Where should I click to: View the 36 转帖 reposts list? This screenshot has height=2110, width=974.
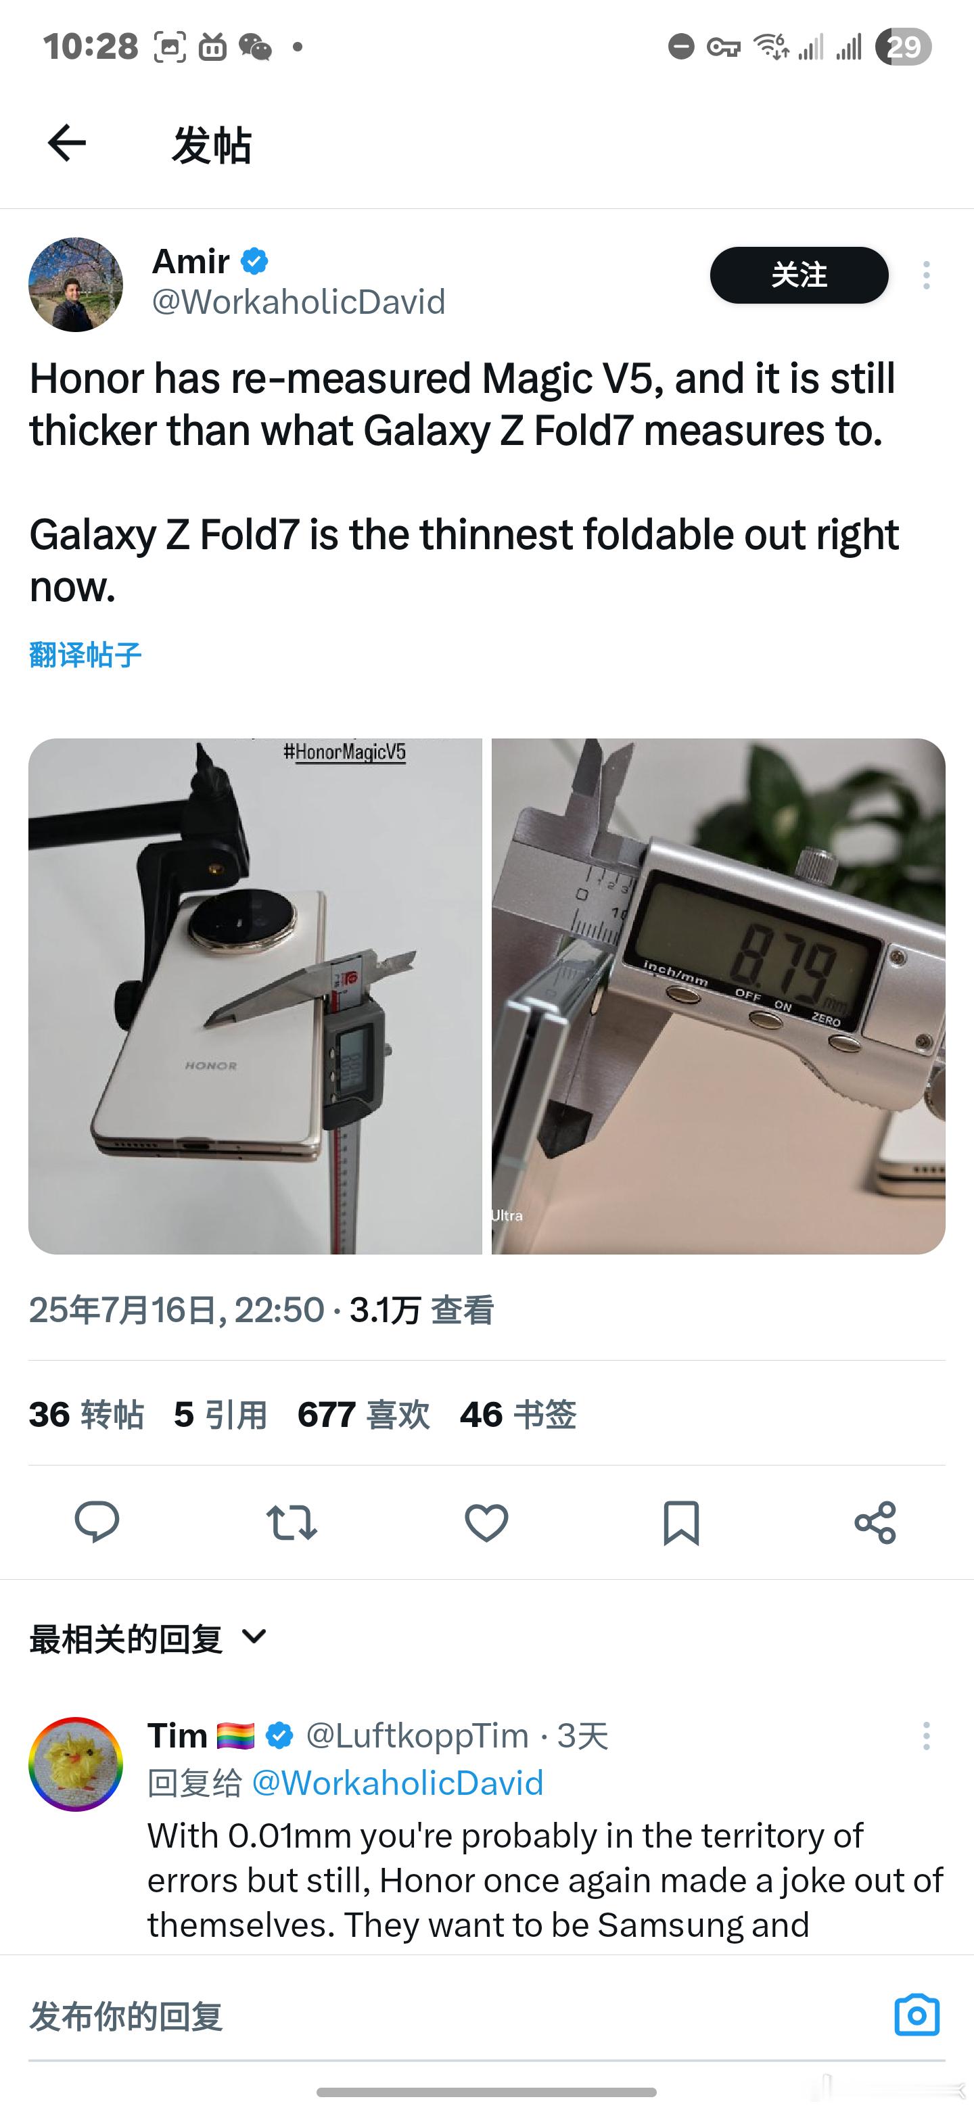86,1415
